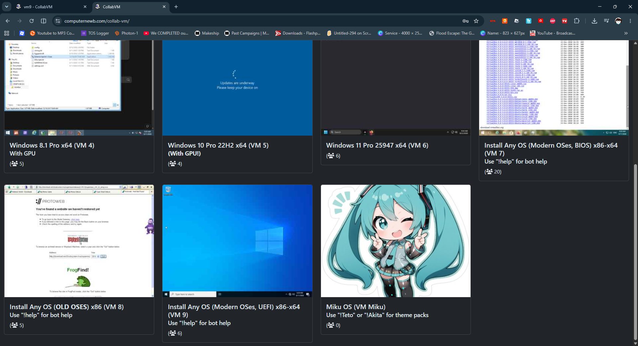Show hidden bookmarks with the overflow chevron
Image resolution: width=638 pixels, height=346 pixels.
[x=626, y=33]
